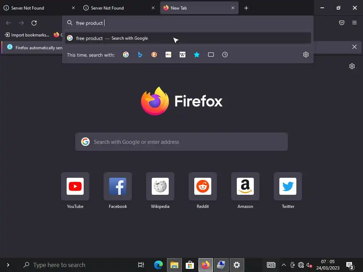Screen dimensions: 363x272
Task: Launch Microsoft Edge from the taskbar
Action: coord(158,265)
